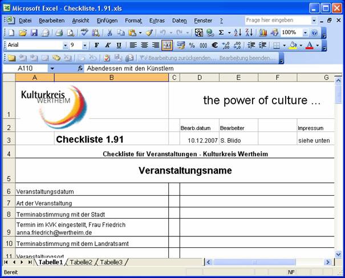Toggle italic formatting (K button)
This screenshot has height=278, width=345.
pos(108,45)
